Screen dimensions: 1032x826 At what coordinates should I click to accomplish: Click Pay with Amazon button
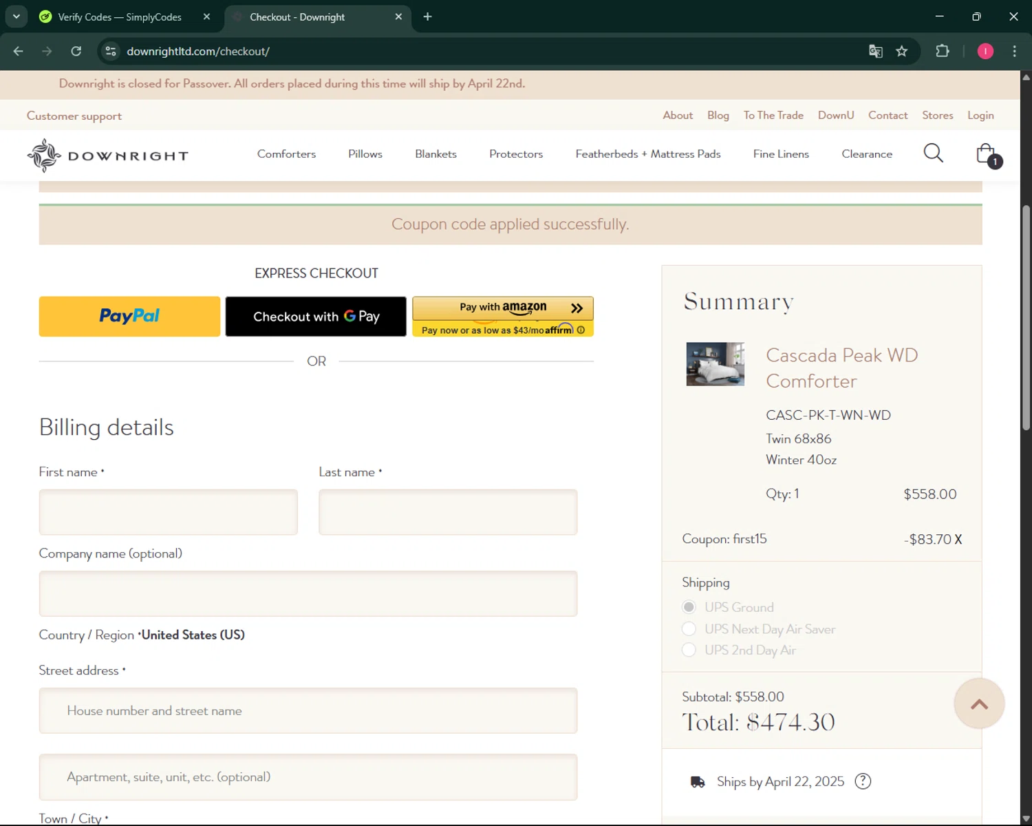[x=503, y=308]
